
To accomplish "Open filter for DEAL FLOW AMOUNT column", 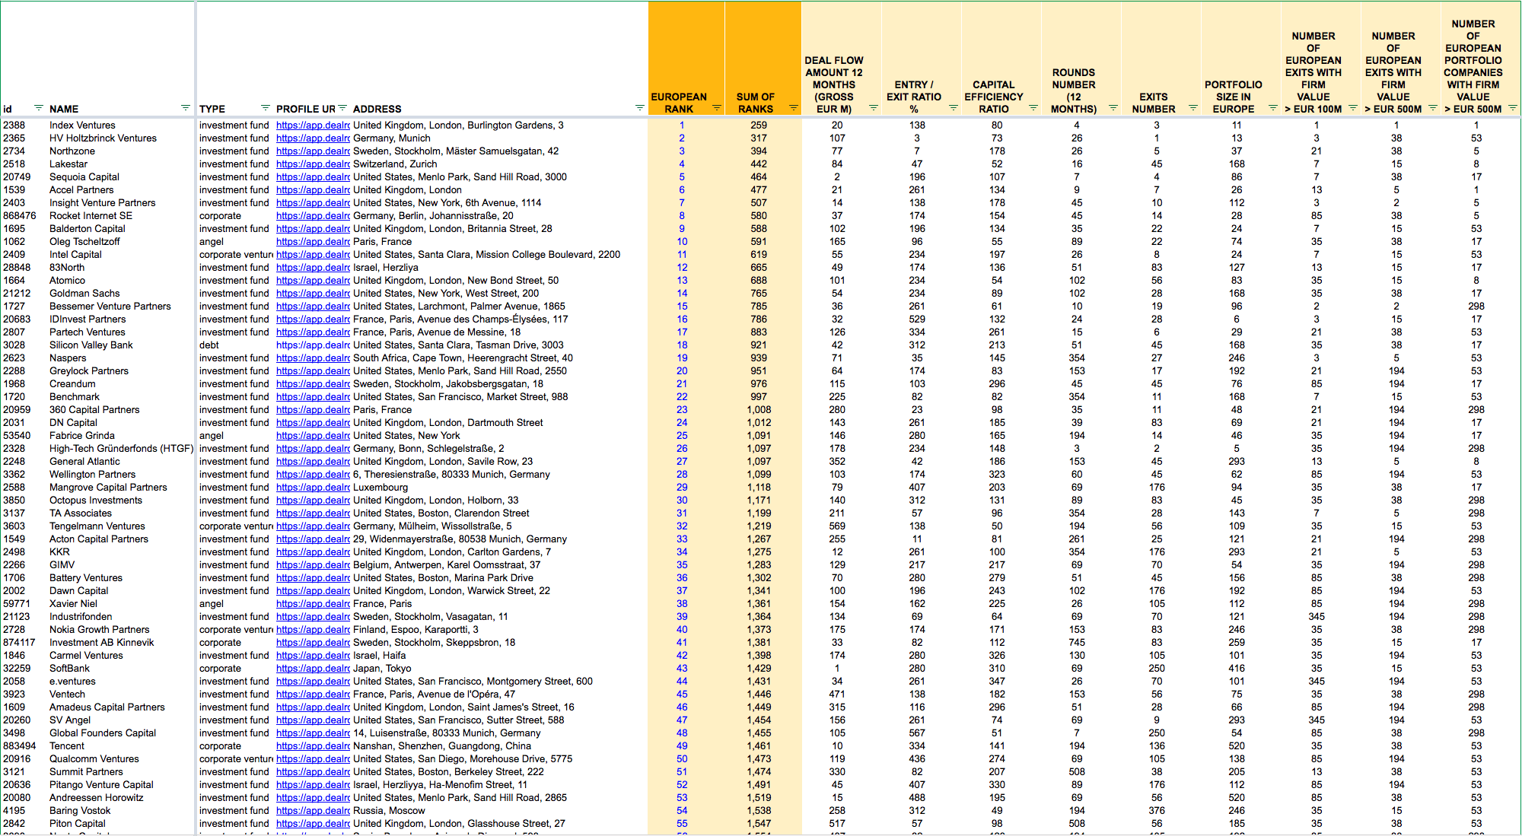I will pyautogui.click(x=873, y=108).
